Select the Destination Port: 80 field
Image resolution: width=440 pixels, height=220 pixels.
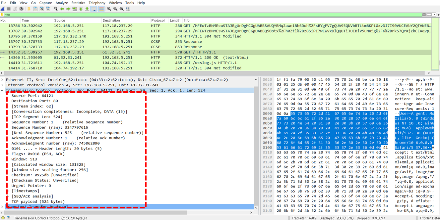34,101
